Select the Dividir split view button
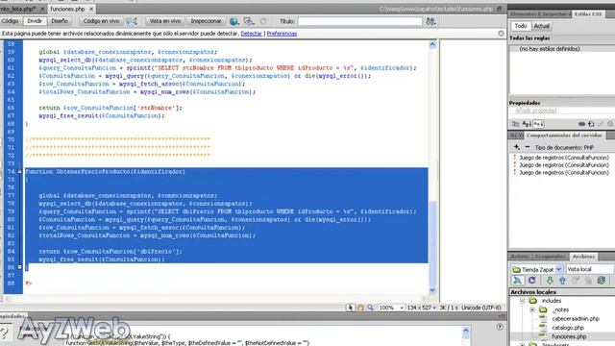Viewport: 615px width, 346px height. pyautogui.click(x=35, y=21)
